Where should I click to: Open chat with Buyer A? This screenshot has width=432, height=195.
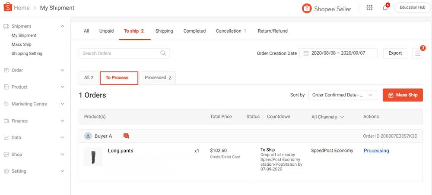126,136
